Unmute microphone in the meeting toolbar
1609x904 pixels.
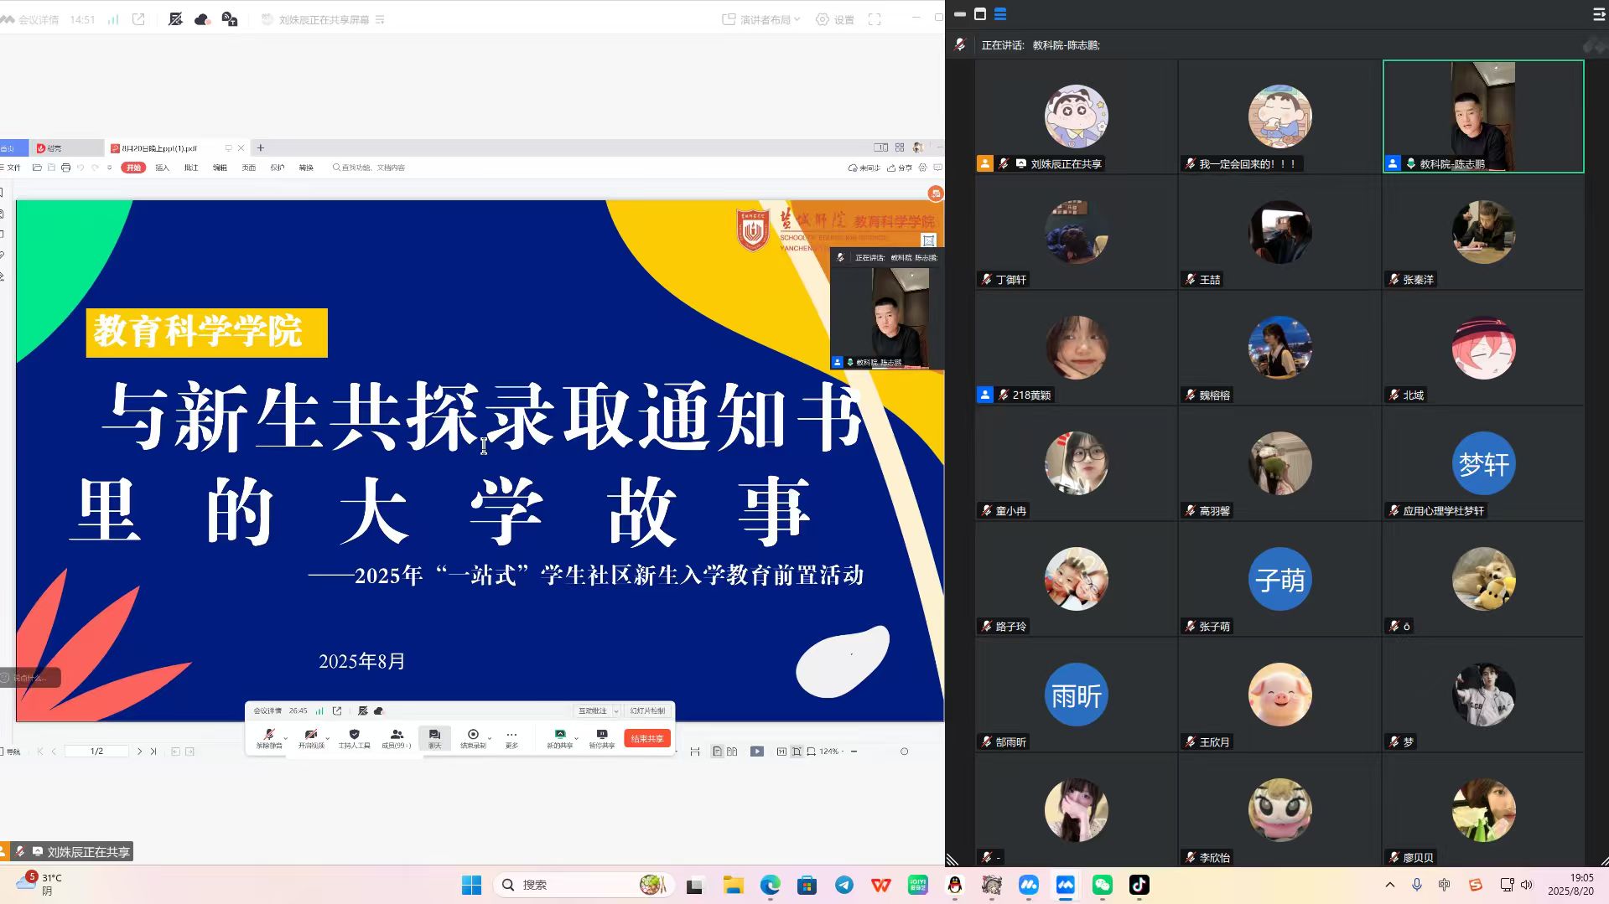[x=268, y=736]
